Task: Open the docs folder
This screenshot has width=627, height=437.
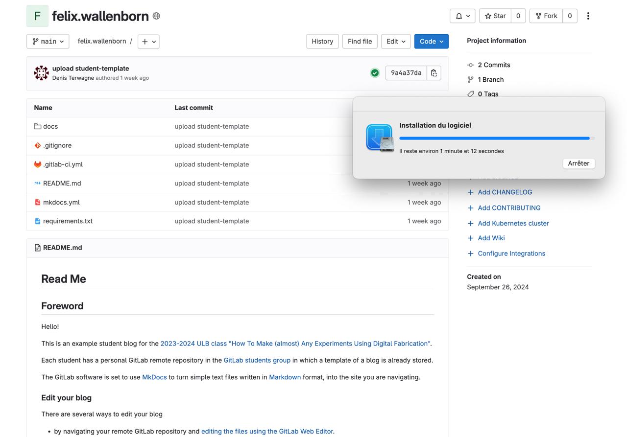Action: click(x=50, y=126)
